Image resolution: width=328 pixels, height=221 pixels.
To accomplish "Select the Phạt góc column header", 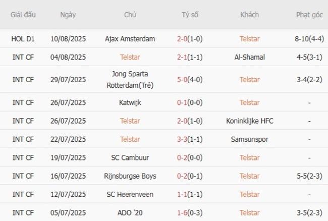I will [x=309, y=15].
